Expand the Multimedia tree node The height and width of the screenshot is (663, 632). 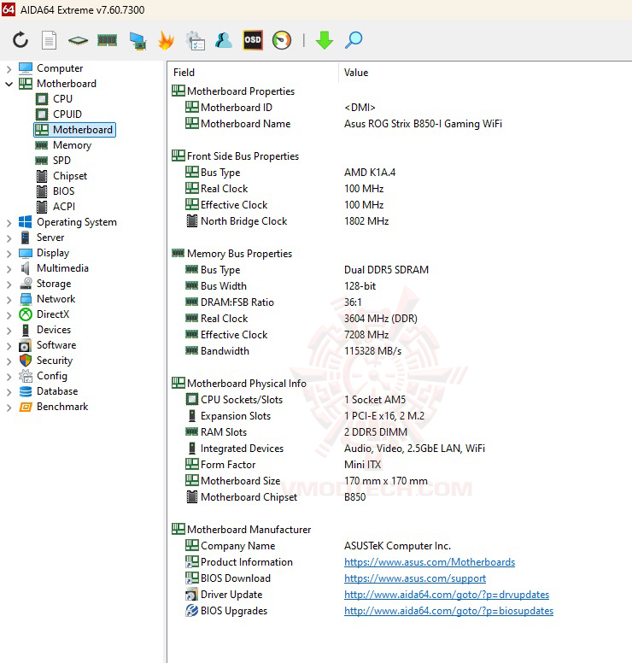(x=9, y=269)
